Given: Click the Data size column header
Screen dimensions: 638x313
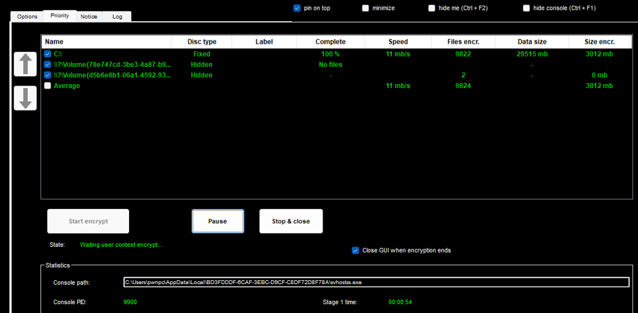Looking at the screenshot, I should [531, 42].
